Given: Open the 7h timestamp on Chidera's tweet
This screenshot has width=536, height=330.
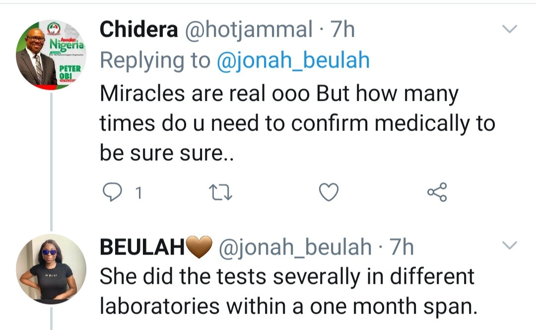Looking at the screenshot, I should click(342, 30).
